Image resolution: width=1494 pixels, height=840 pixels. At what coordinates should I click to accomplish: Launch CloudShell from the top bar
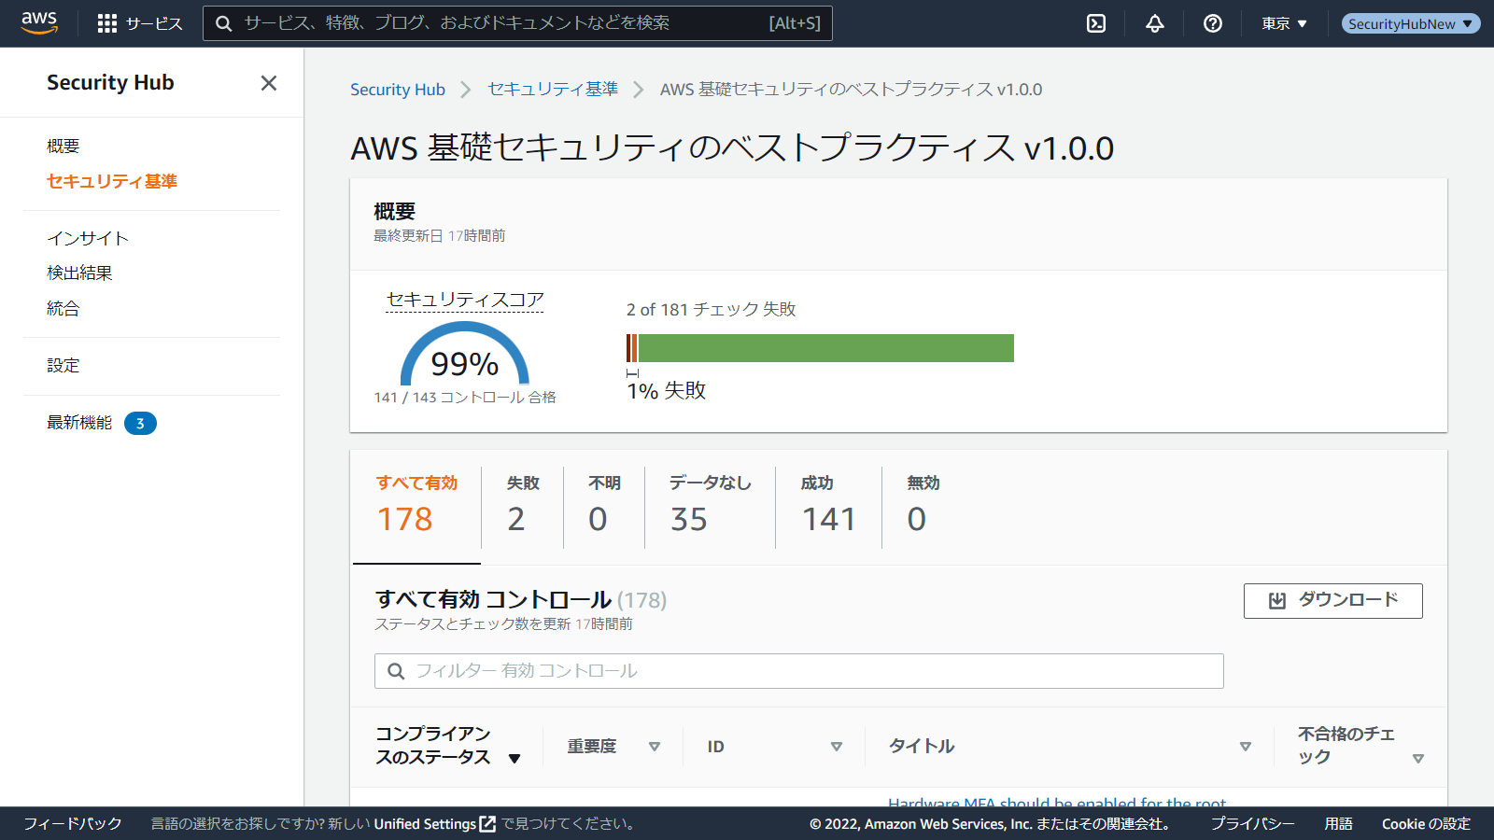click(x=1096, y=23)
